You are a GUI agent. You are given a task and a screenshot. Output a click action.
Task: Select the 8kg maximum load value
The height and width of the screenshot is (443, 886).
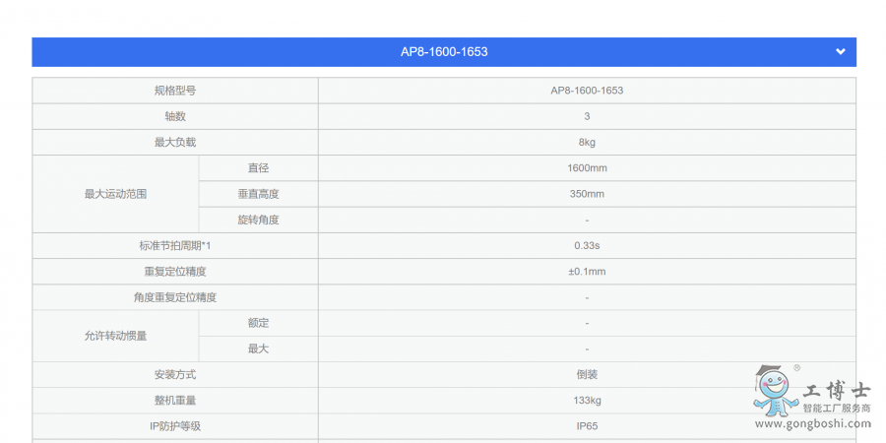[x=587, y=142]
